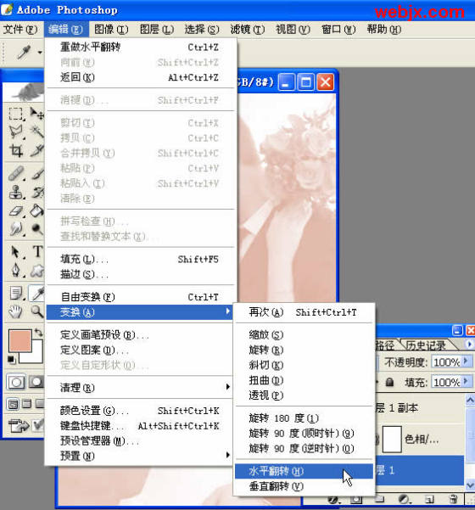Open the 图像(I) menu
The height and width of the screenshot is (510, 475).
tap(111, 30)
